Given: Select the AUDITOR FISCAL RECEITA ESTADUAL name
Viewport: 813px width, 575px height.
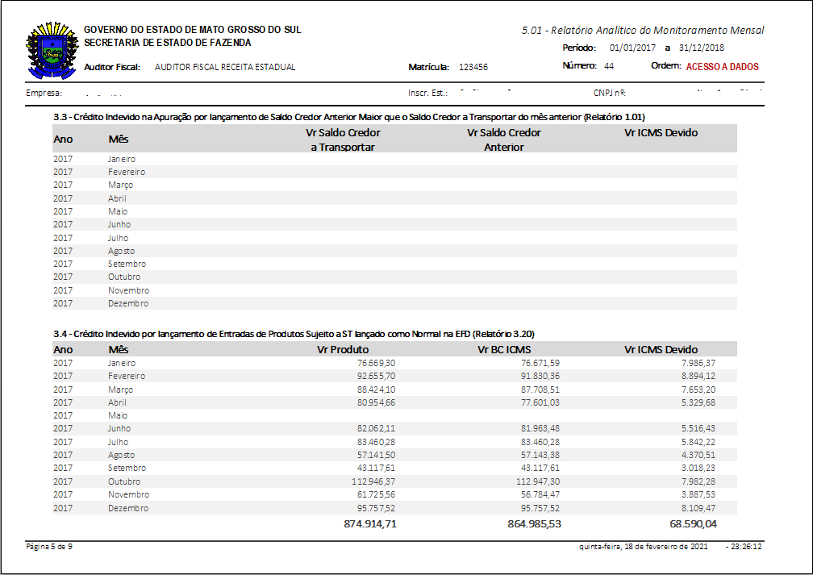Looking at the screenshot, I should 224,68.
